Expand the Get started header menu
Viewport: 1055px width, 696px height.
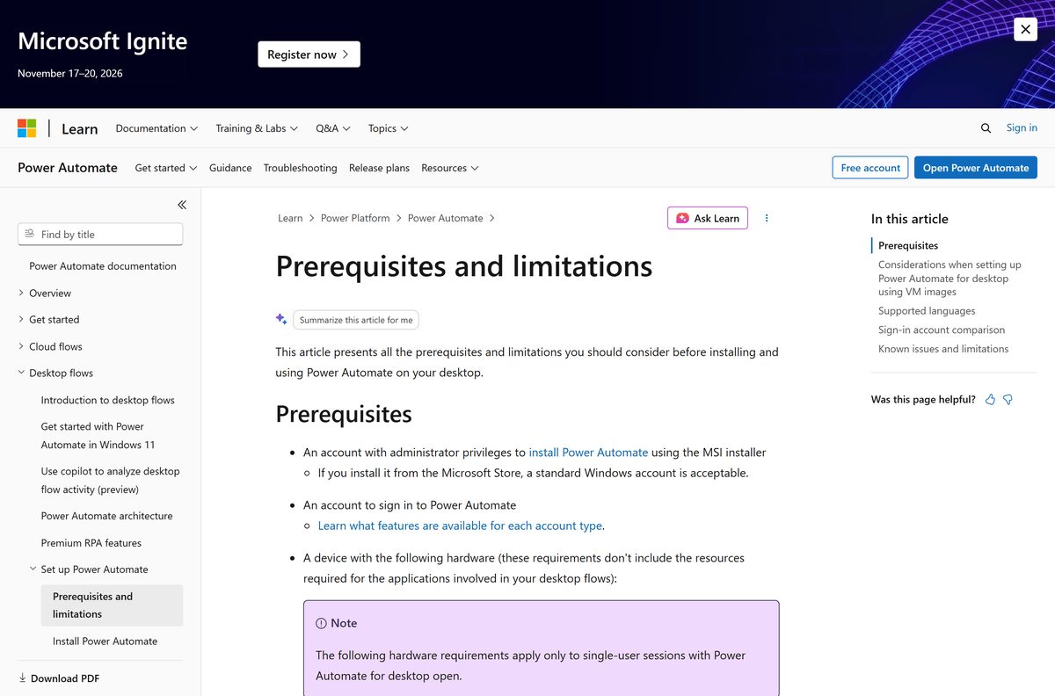click(165, 168)
